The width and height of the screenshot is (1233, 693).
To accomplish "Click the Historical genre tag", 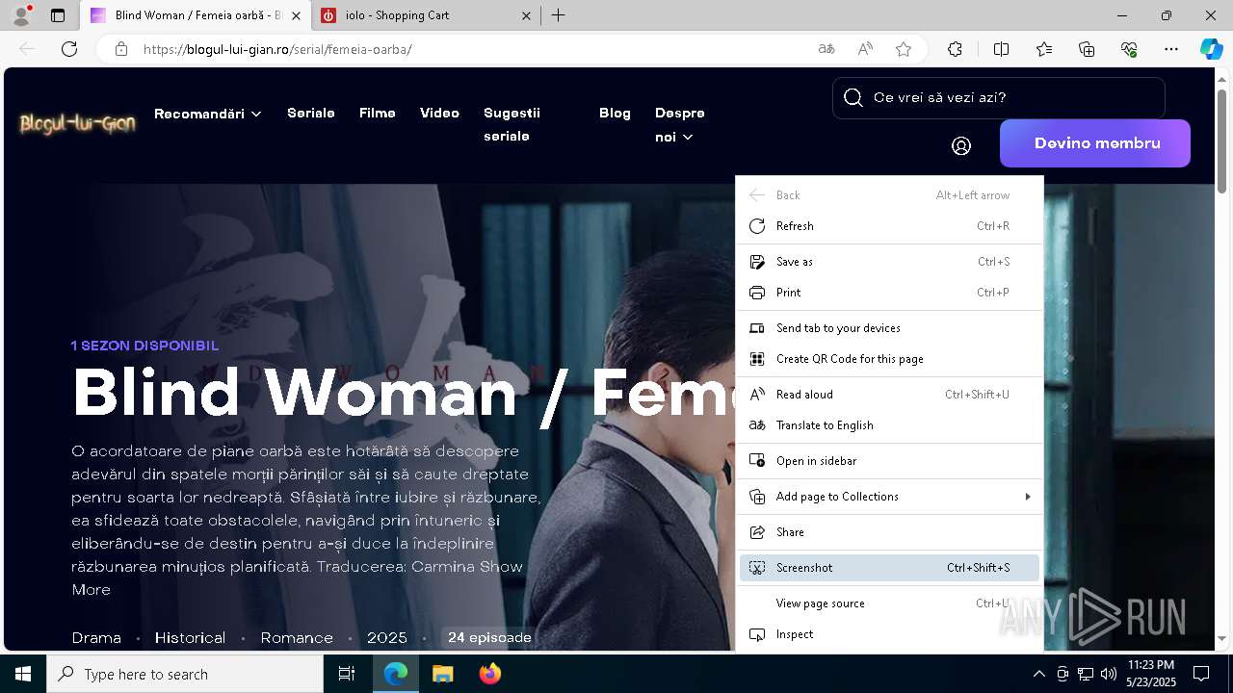I will (x=191, y=638).
